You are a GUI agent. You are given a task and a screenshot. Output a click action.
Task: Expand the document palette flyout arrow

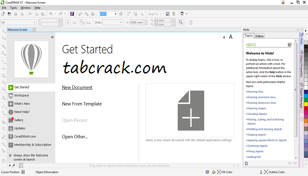pos(10,165)
